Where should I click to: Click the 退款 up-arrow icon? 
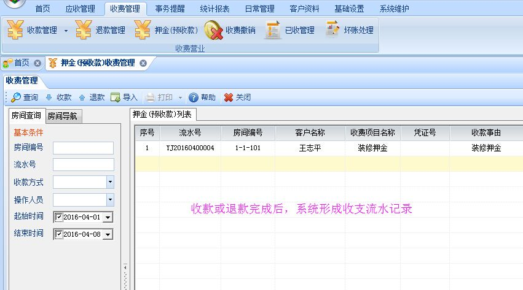(82, 97)
